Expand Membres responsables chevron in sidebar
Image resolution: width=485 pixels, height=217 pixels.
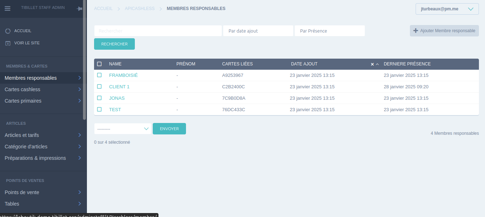pyautogui.click(x=79, y=78)
